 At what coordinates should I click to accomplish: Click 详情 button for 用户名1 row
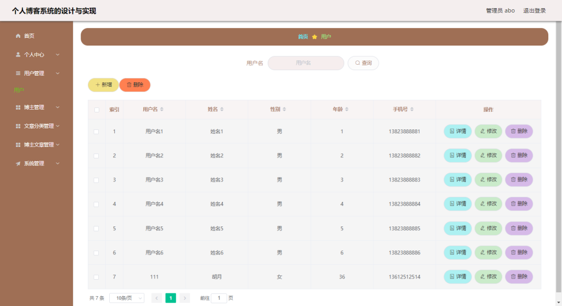click(458, 131)
